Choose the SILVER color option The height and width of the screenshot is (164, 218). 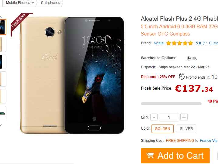pyautogui.click(x=186, y=129)
